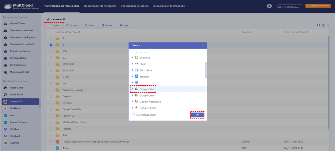Select 4shared in the Copiar a dialog
Viewport: 335px width, 151px height.
coord(144,76)
